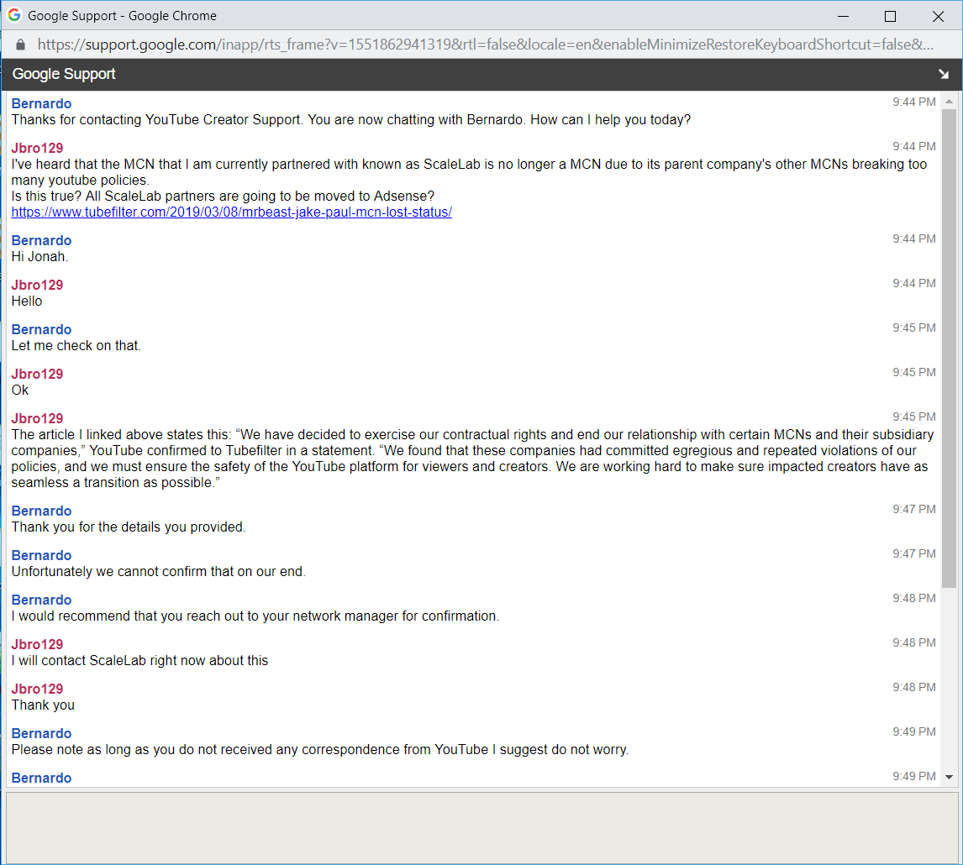
Task: Click "Thanks for contacting YouTube Creator Support" message
Action: (x=350, y=120)
